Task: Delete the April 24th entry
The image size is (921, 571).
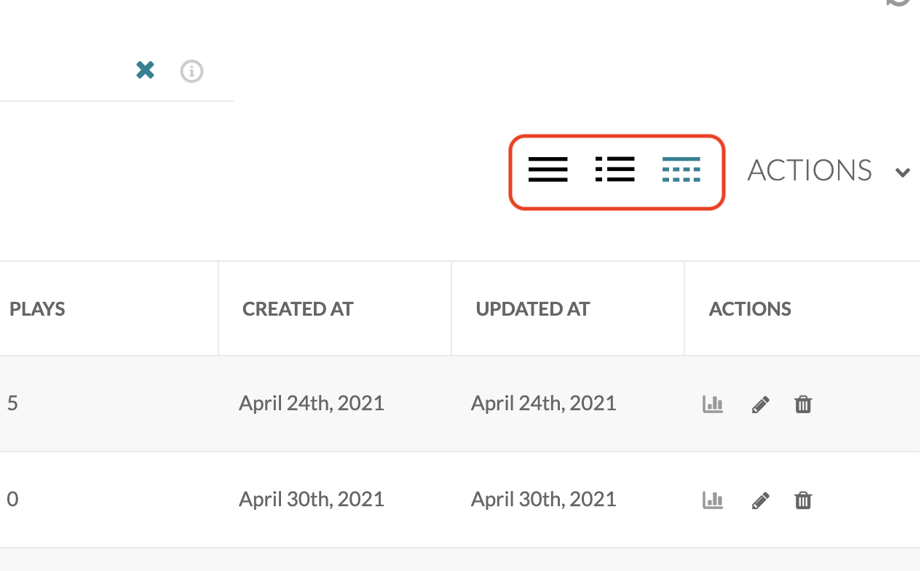Action: coord(803,404)
